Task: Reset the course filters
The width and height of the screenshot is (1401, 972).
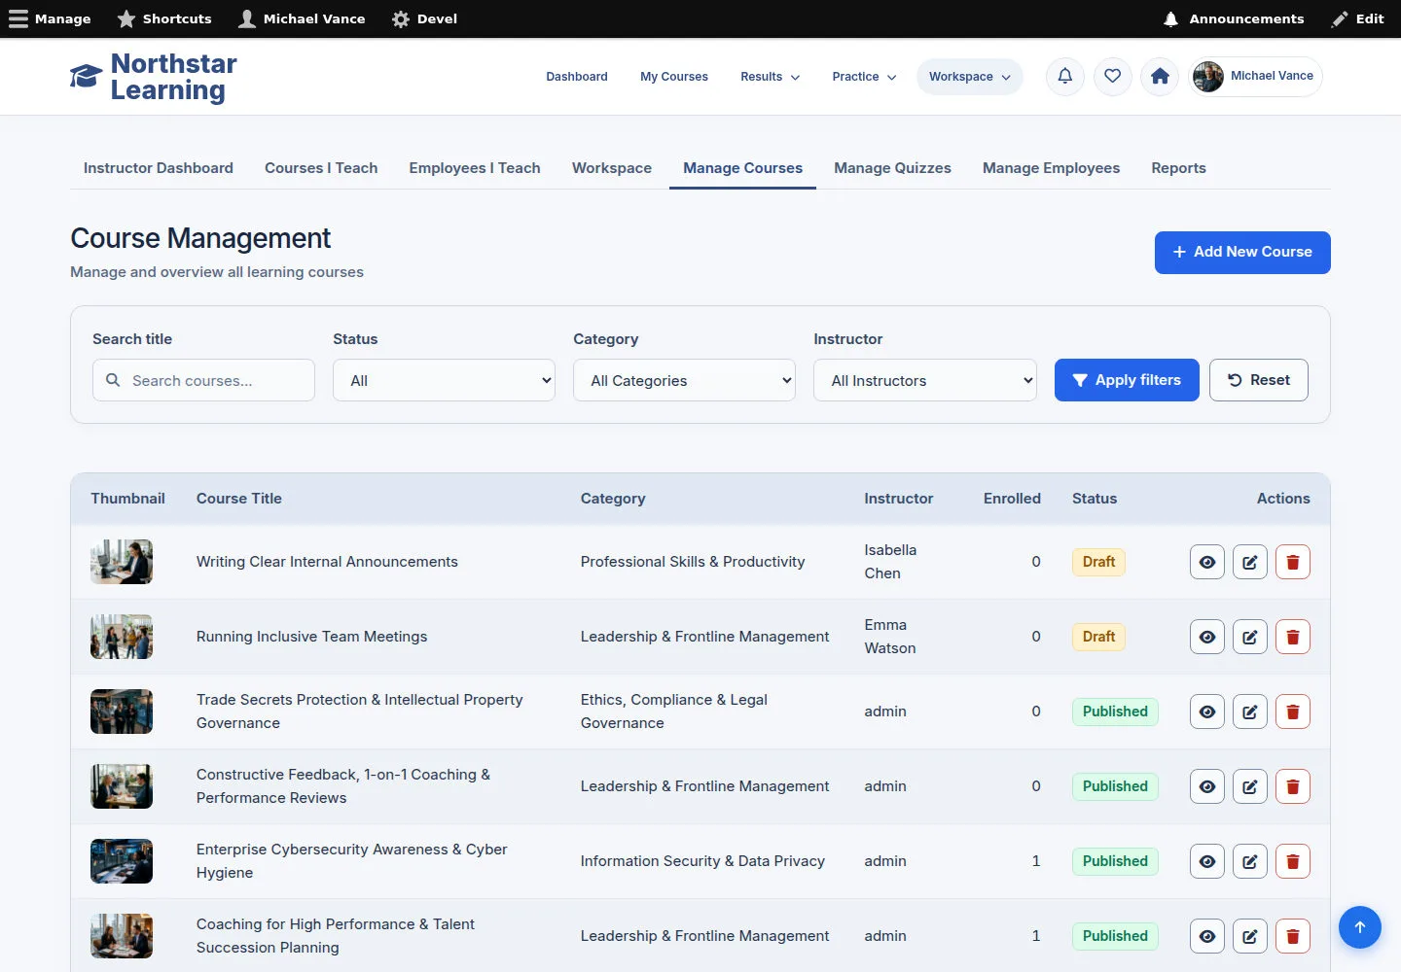Action: coord(1259,380)
